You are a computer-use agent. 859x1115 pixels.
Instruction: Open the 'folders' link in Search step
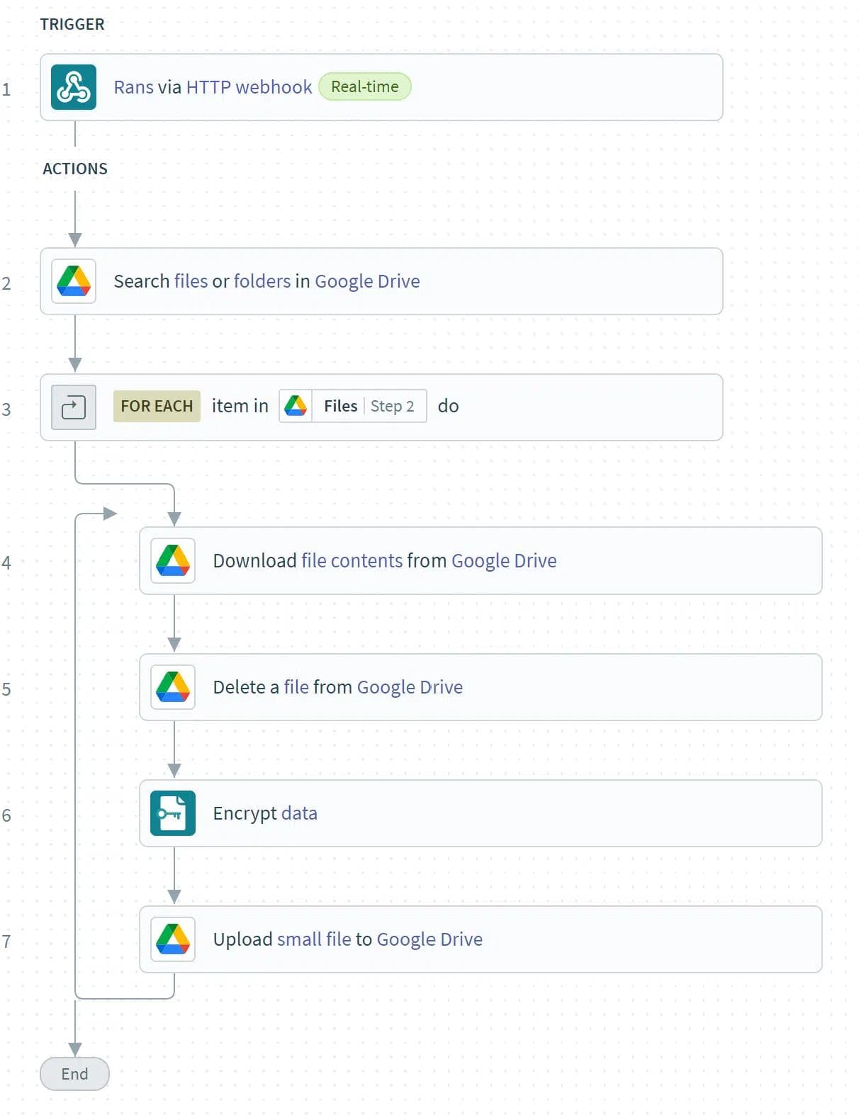pyautogui.click(x=262, y=281)
